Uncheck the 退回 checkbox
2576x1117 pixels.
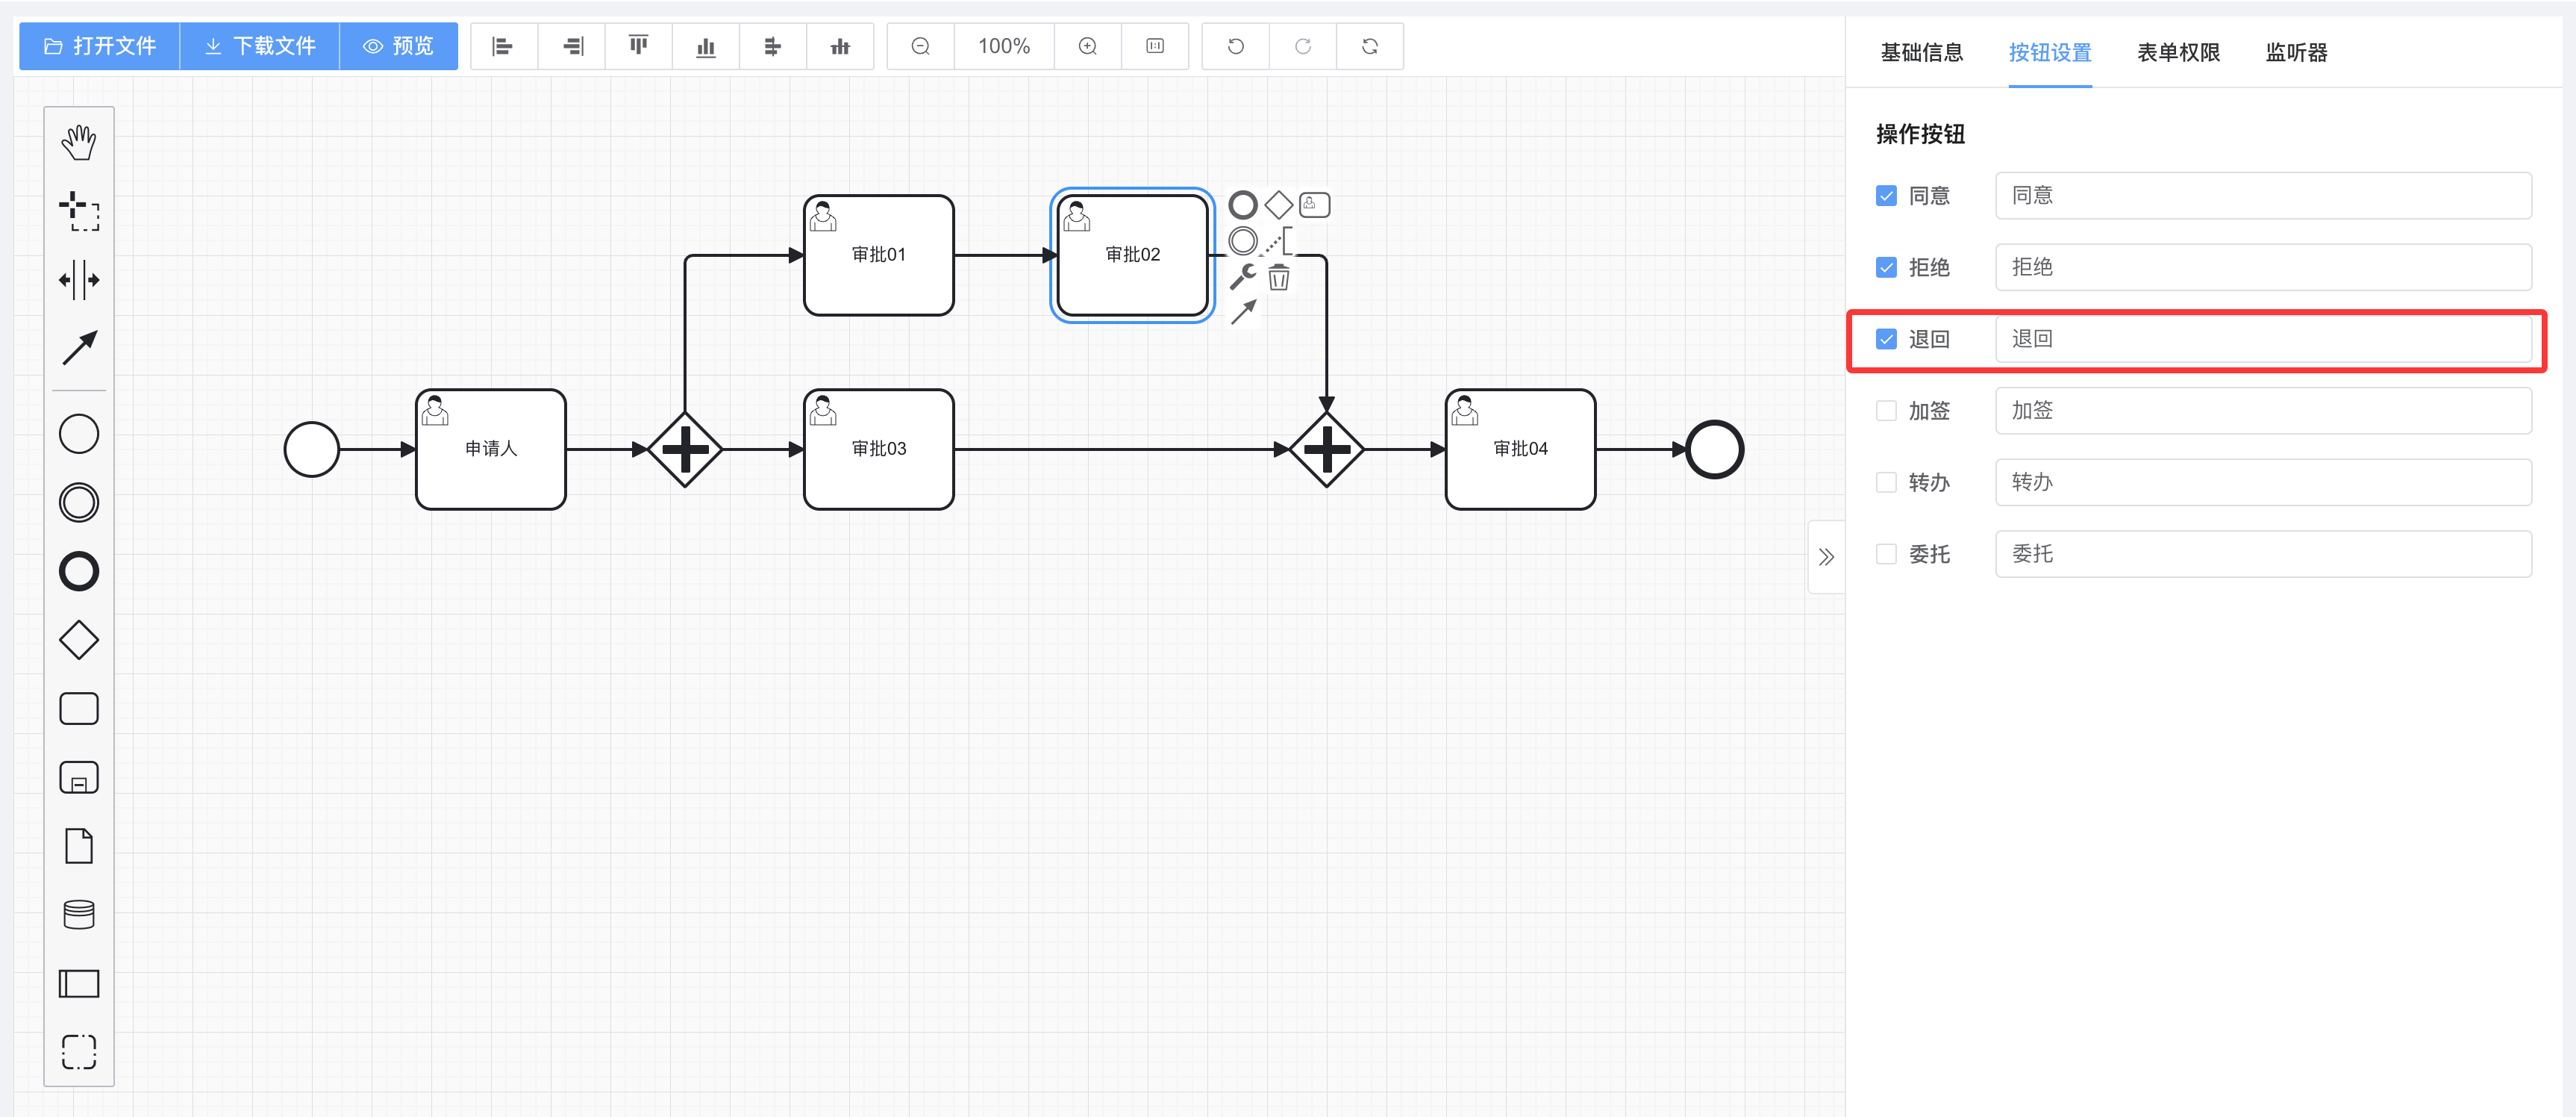tap(1886, 339)
